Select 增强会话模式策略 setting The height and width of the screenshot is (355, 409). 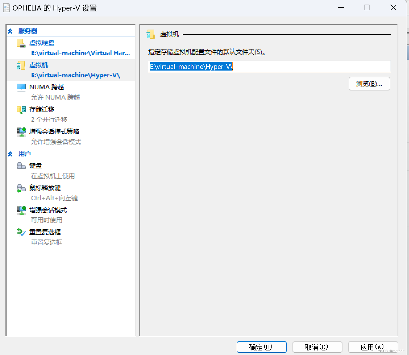(54, 131)
